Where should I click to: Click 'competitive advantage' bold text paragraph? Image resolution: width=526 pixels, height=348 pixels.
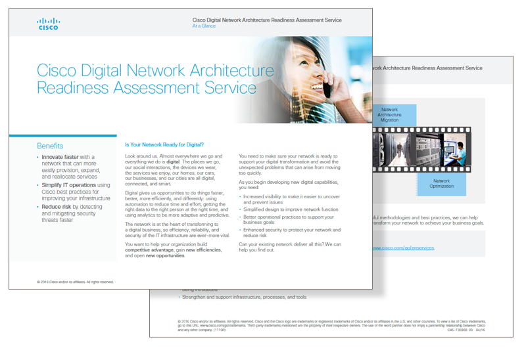click(x=174, y=250)
